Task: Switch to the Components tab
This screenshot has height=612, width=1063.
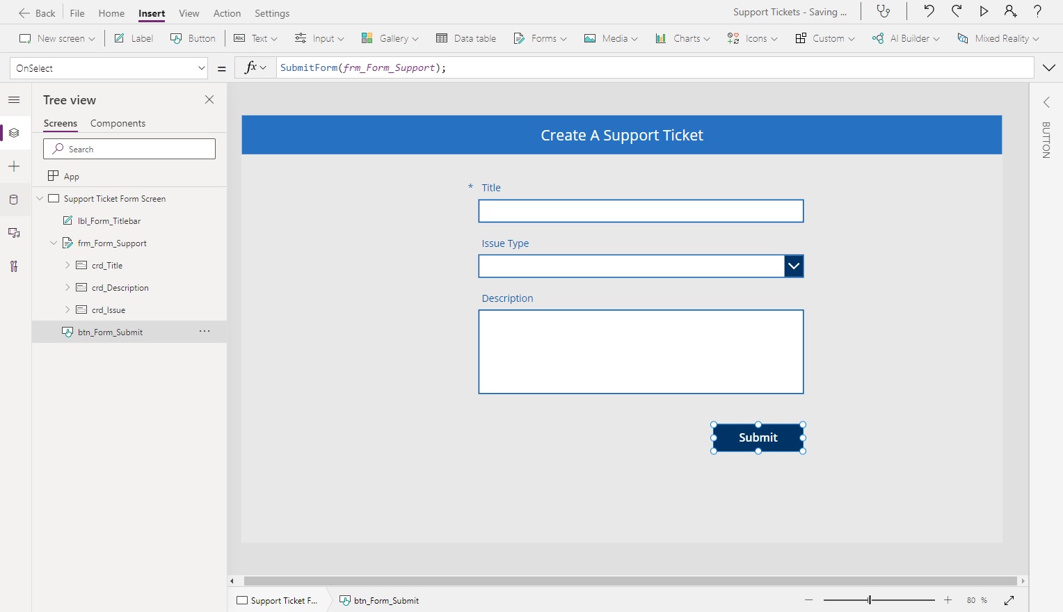Action: tap(117, 123)
